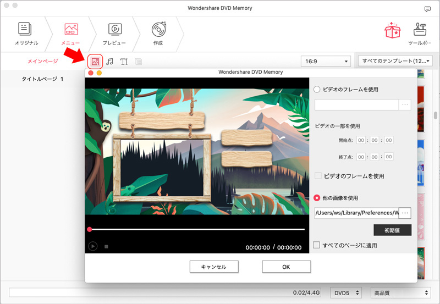This screenshot has width=440, height=304.
Task: Select the red template thumbnail on right
Action: click(x=421, y=109)
